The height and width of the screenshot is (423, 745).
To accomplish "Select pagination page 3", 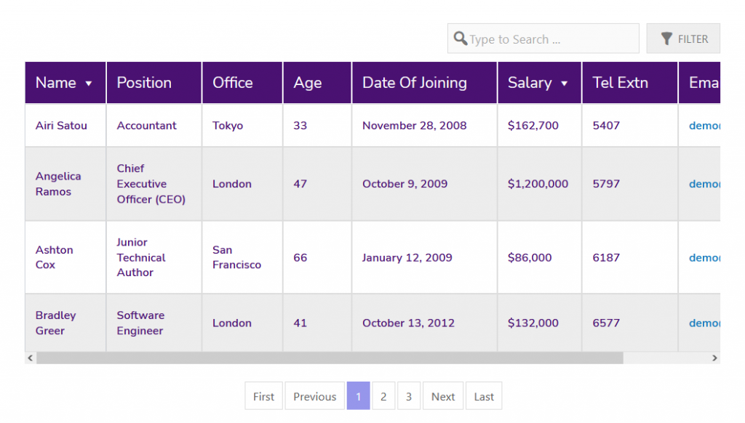I will [x=409, y=396].
